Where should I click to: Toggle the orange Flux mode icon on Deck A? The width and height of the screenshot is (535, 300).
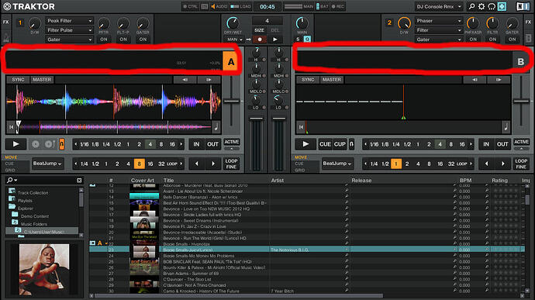point(62,144)
